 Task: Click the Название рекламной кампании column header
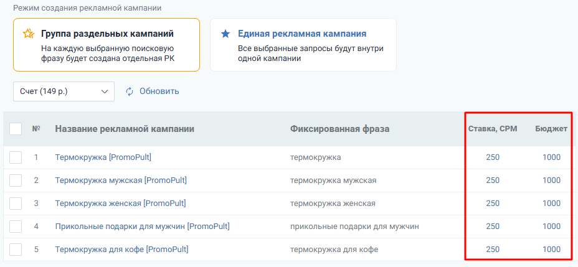tap(125, 129)
